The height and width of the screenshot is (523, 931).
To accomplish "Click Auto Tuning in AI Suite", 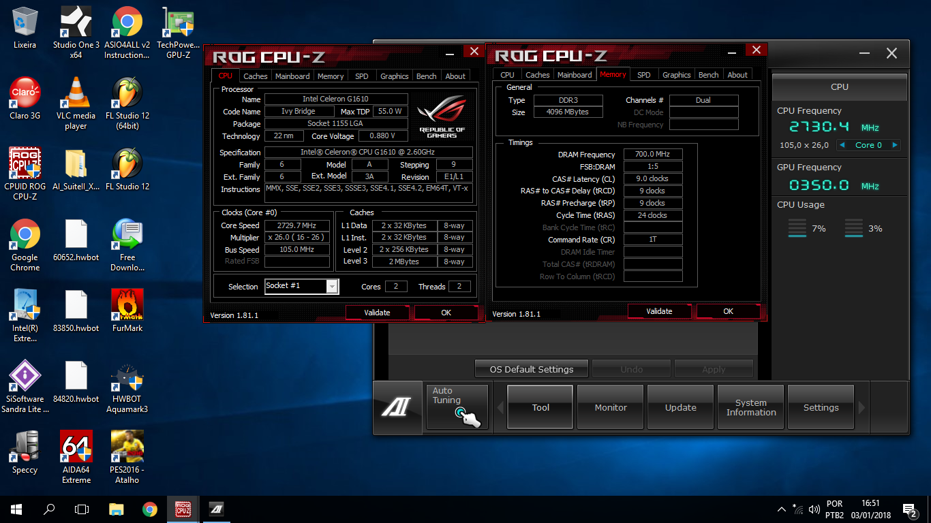I will pos(457,407).
